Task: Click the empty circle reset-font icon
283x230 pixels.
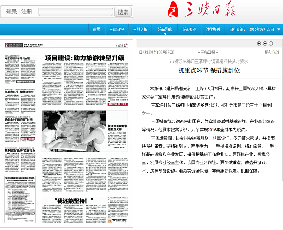Action: [271, 43]
